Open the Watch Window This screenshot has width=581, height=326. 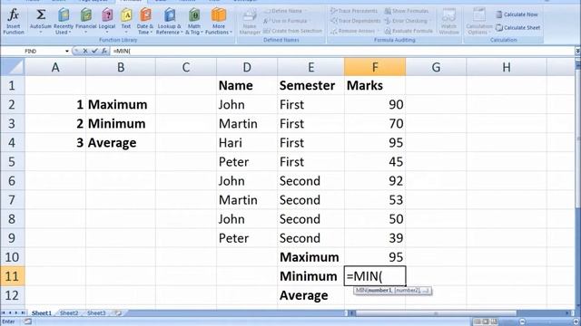pyautogui.click(x=448, y=22)
